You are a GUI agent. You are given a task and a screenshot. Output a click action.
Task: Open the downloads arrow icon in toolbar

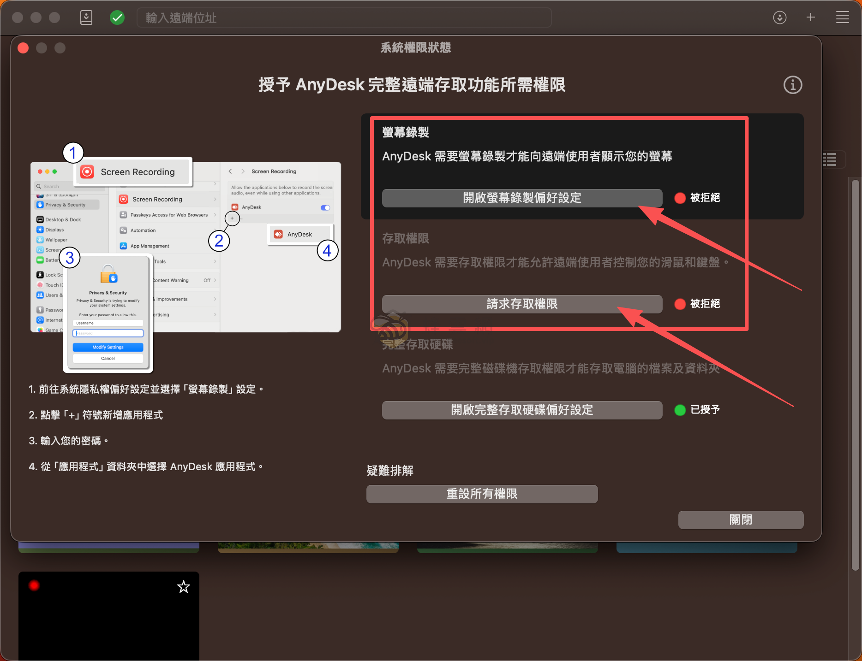[780, 18]
